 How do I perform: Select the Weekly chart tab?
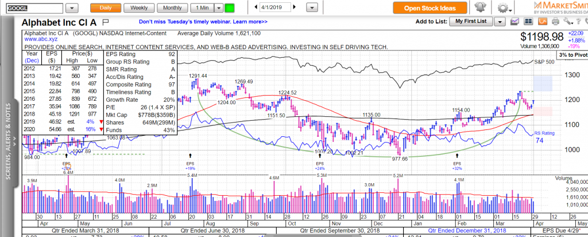(138, 8)
